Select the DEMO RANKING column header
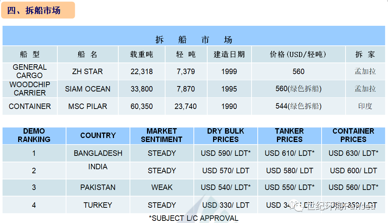388x223 pixels. pos(34,135)
